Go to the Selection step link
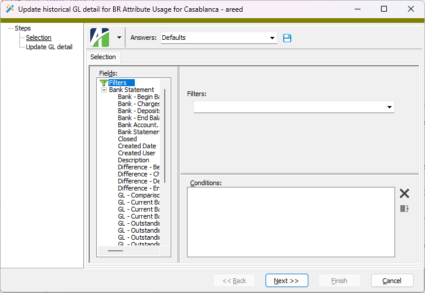Screen dimensions: 425x293 point(39,38)
